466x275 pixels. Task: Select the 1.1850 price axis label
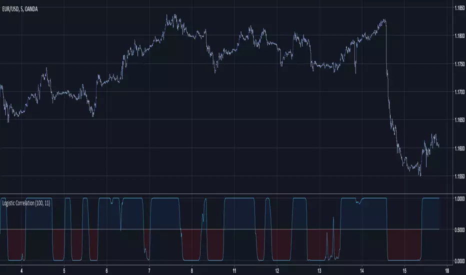tap(459, 8)
